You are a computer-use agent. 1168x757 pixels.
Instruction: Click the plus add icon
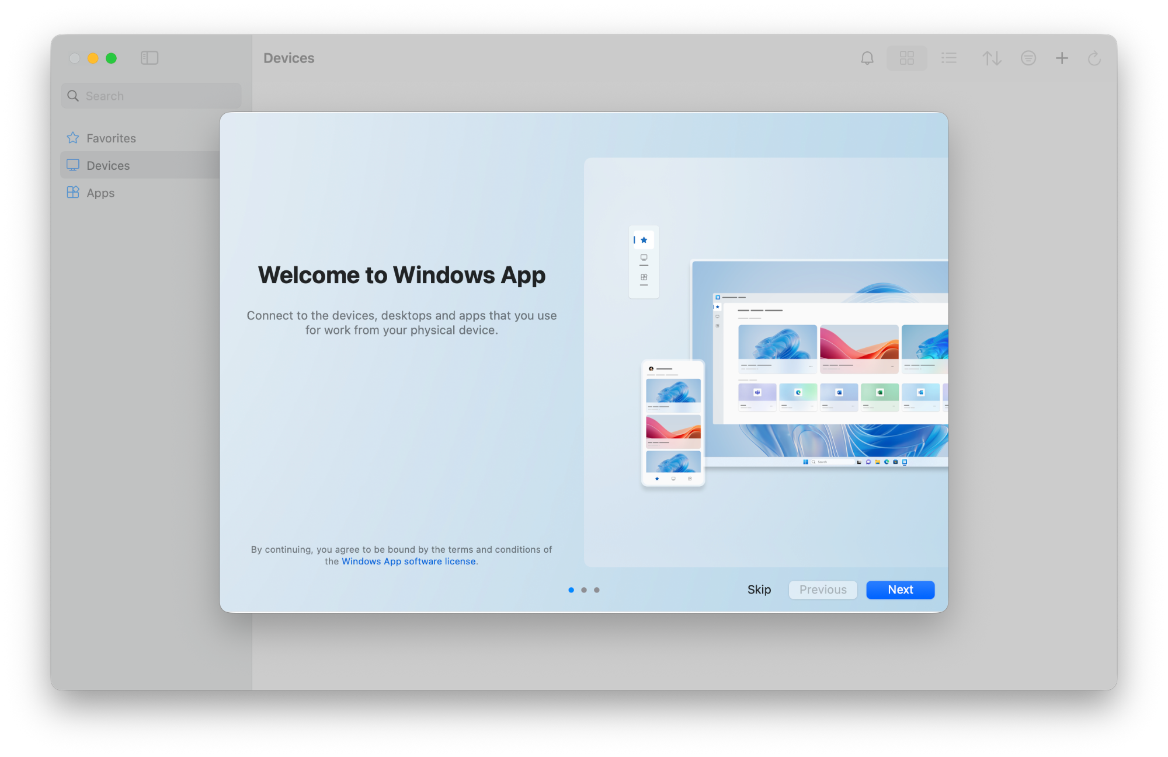[x=1062, y=58]
